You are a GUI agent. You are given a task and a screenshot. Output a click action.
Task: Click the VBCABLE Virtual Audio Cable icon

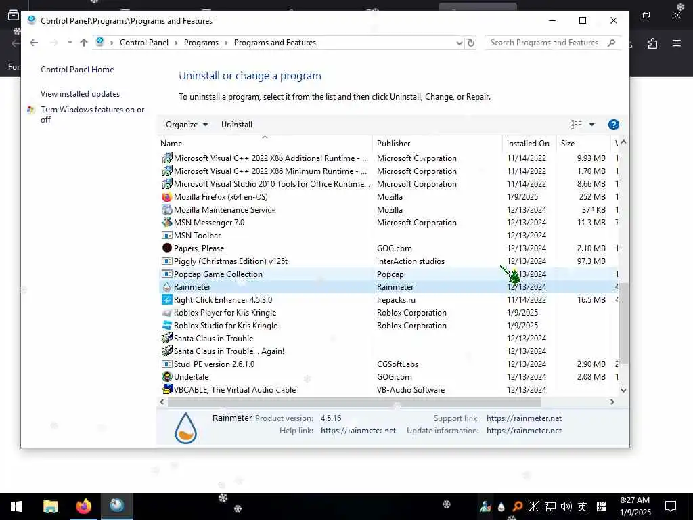[x=166, y=389]
